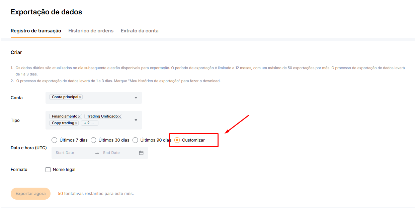
Task: Select the Últimos 90 dias radio
Action: tap(135, 140)
